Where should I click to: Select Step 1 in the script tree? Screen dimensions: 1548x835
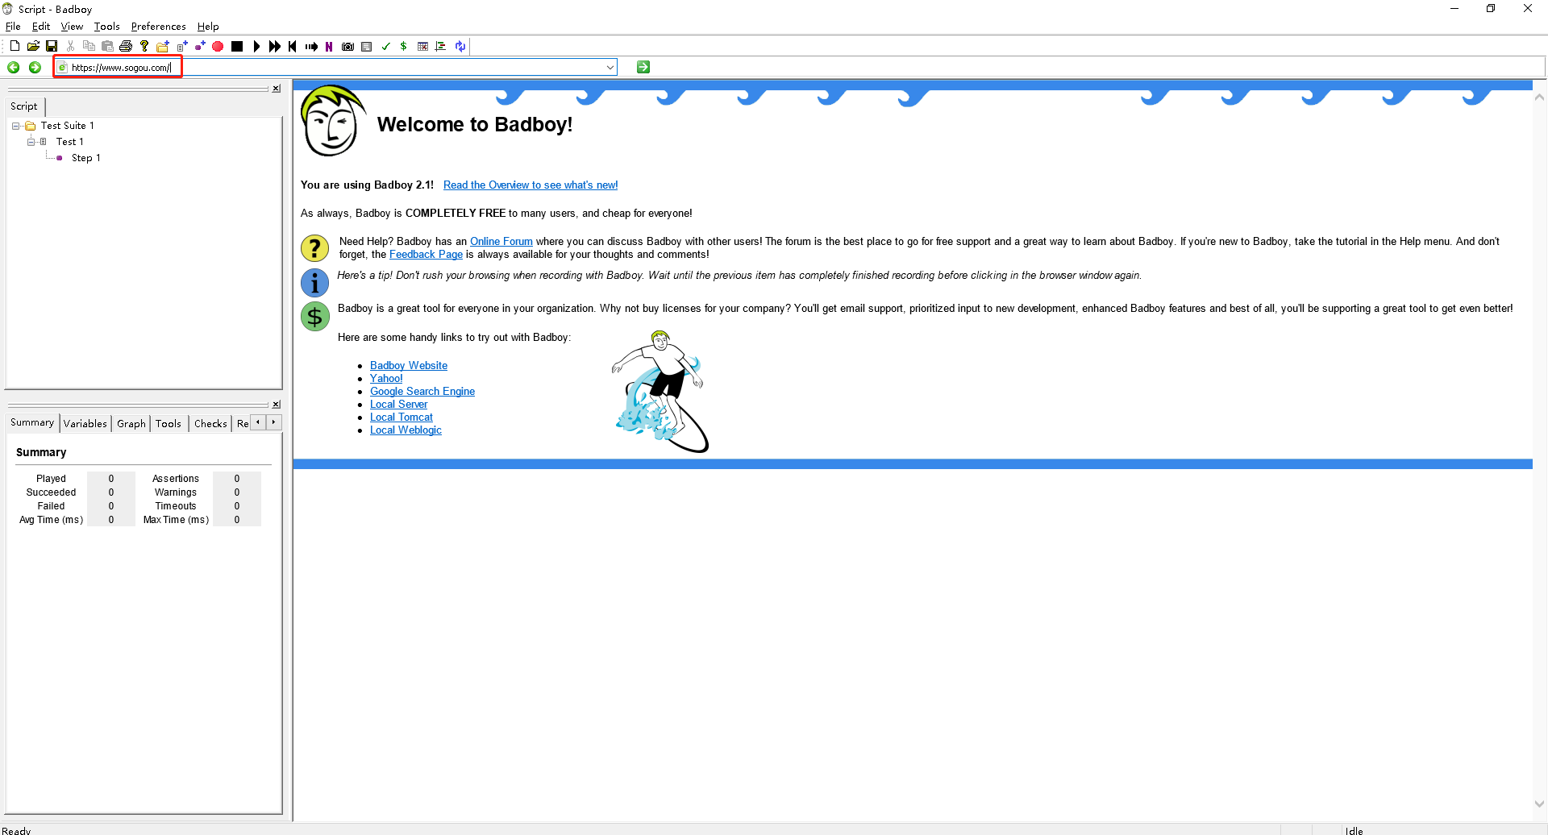point(85,158)
